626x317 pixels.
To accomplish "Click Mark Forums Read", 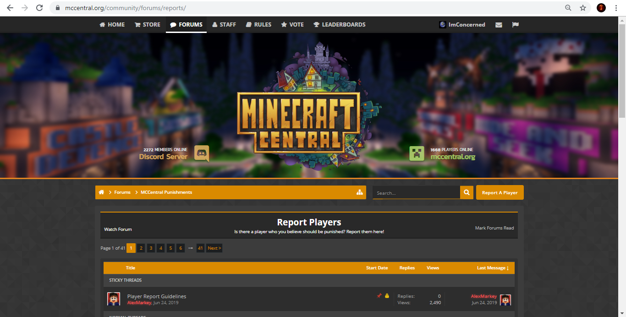I will [494, 227].
